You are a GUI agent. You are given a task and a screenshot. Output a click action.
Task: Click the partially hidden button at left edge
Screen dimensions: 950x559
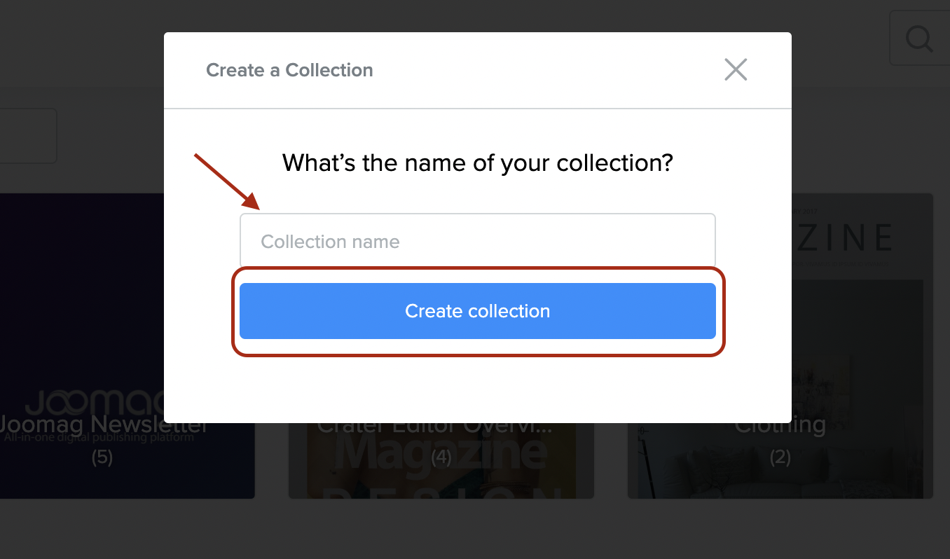click(x=28, y=136)
